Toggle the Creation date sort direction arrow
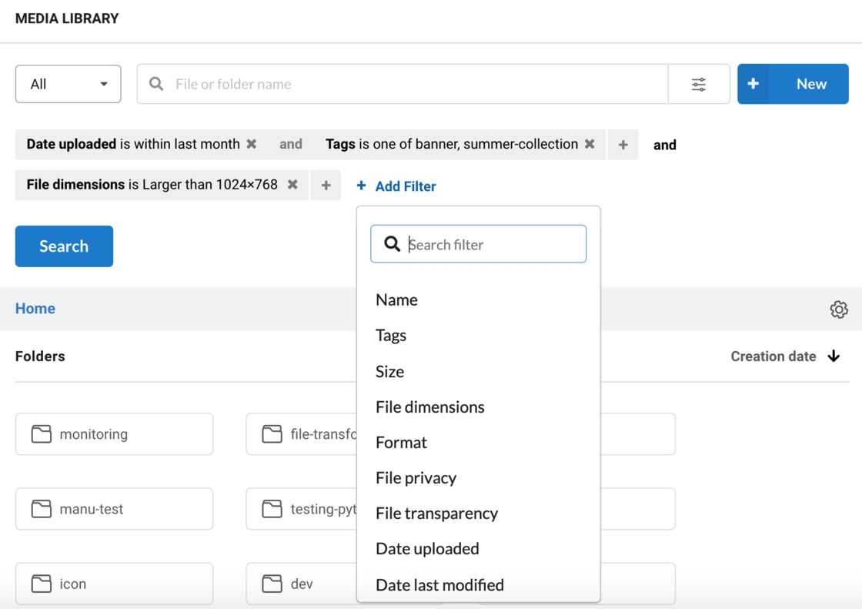This screenshot has width=862, height=609. click(834, 356)
